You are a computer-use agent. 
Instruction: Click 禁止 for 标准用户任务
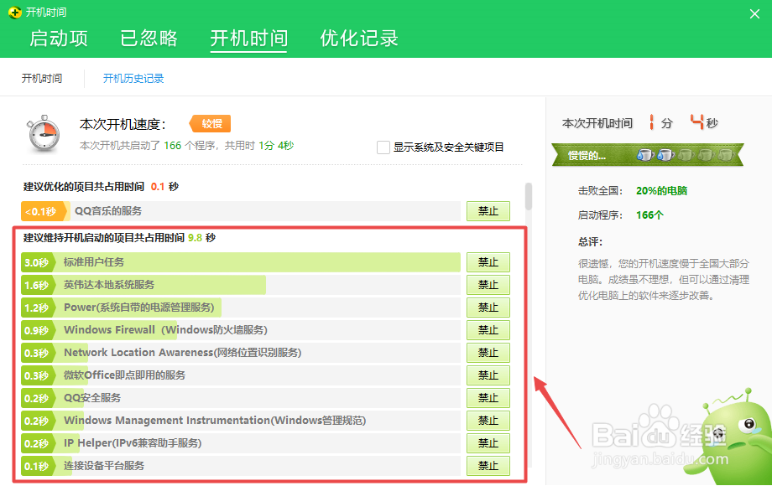click(x=488, y=262)
